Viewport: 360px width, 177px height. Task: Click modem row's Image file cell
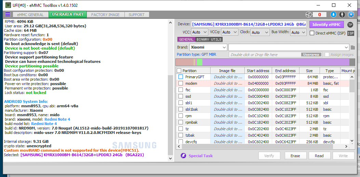(x=227, y=83)
